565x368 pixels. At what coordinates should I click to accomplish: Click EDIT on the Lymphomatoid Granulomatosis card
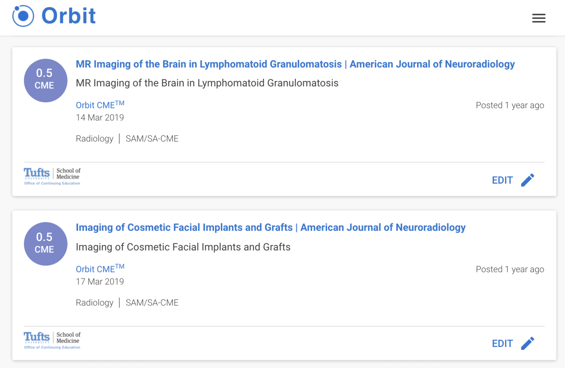pyautogui.click(x=502, y=180)
